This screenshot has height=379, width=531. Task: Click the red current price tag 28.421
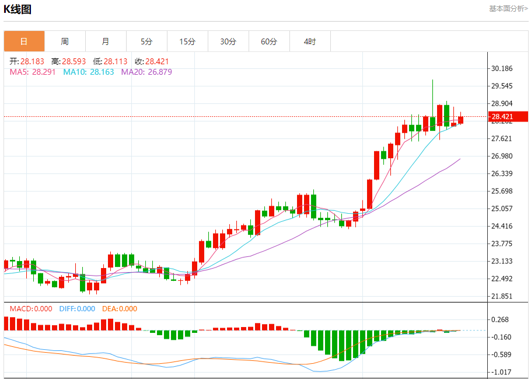508,117
